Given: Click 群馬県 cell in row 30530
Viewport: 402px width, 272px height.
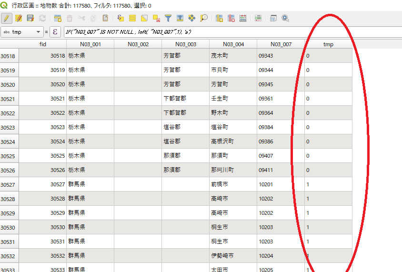Looking at the screenshot, I should point(90,227).
